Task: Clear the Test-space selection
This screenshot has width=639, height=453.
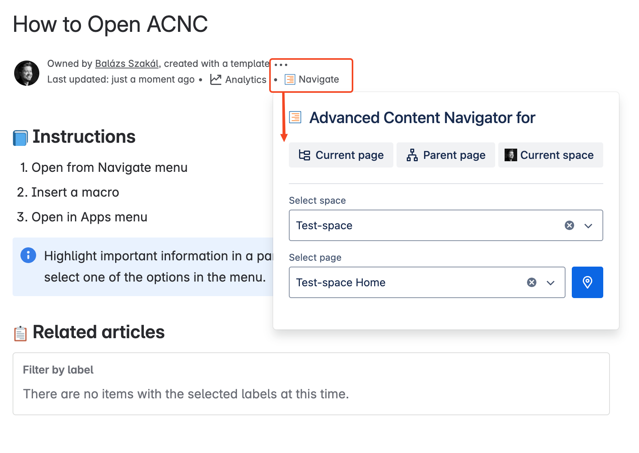Action: click(569, 225)
